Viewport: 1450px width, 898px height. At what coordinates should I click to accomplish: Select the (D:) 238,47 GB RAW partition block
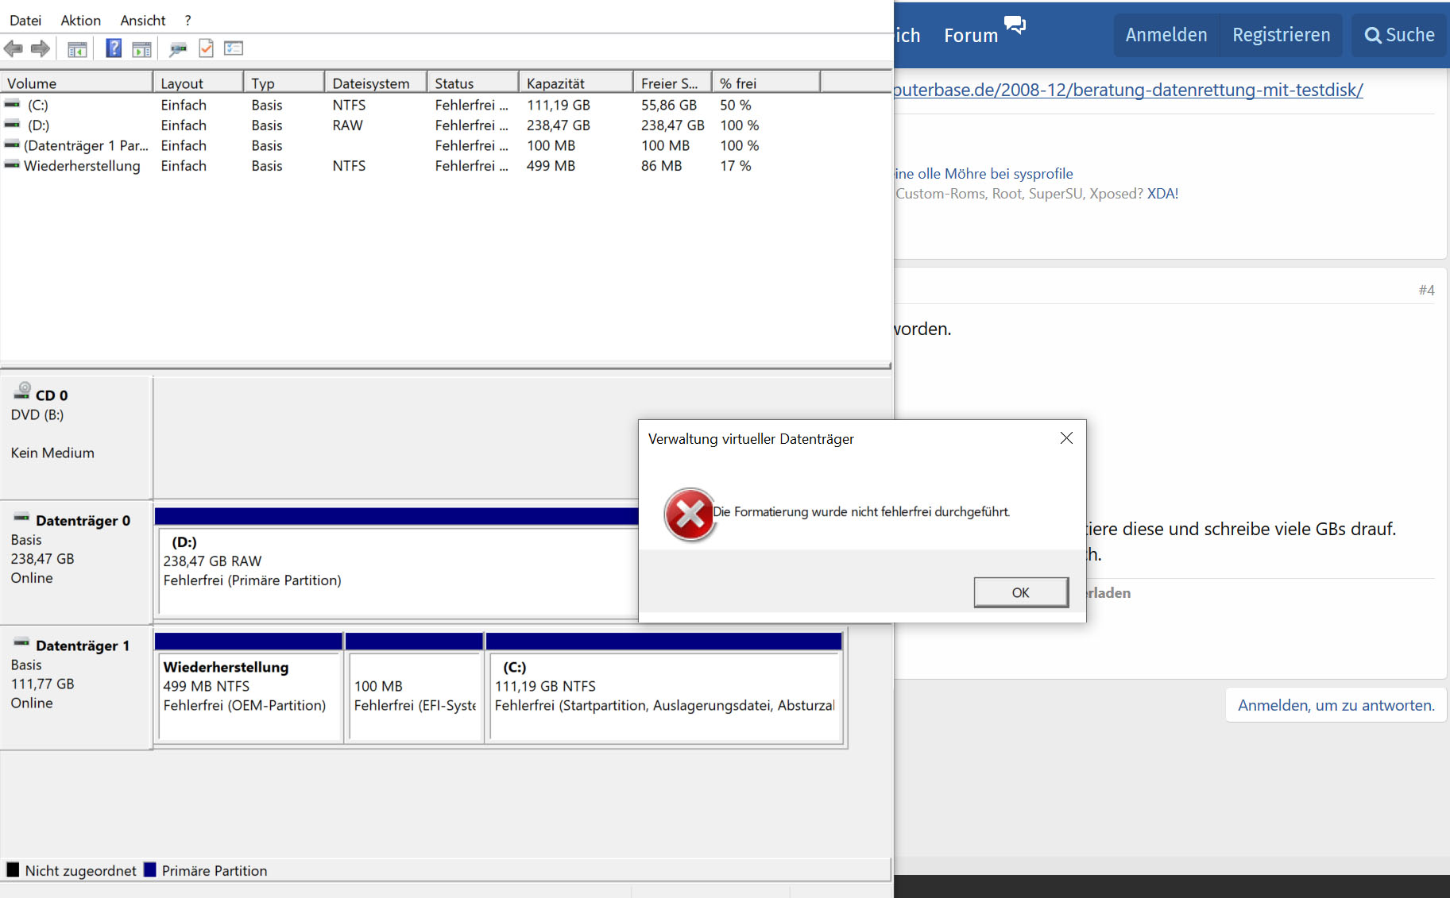(397, 570)
